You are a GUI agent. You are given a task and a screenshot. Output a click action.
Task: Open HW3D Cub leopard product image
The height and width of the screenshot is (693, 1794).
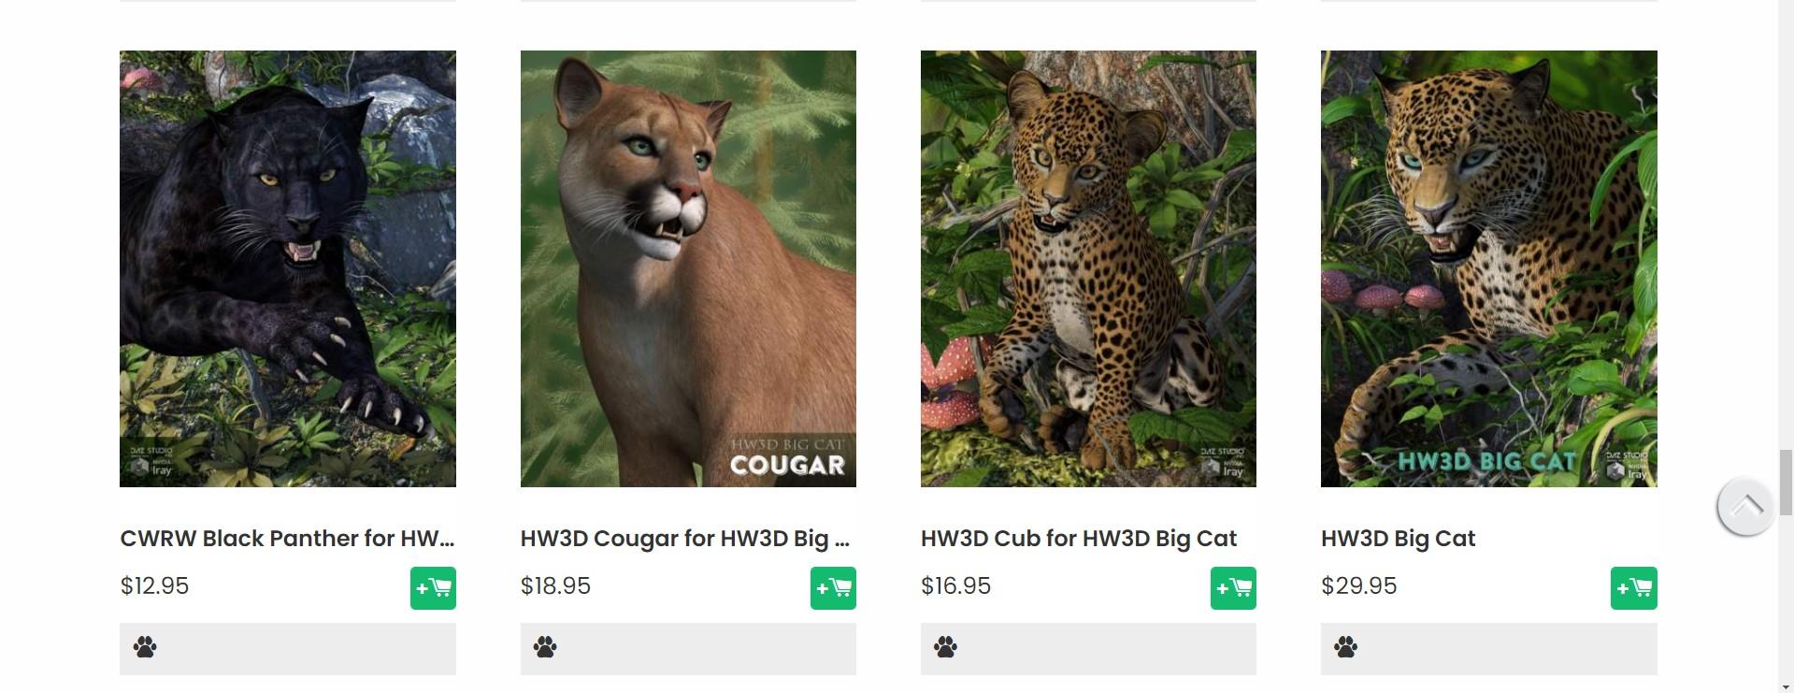point(1088,268)
